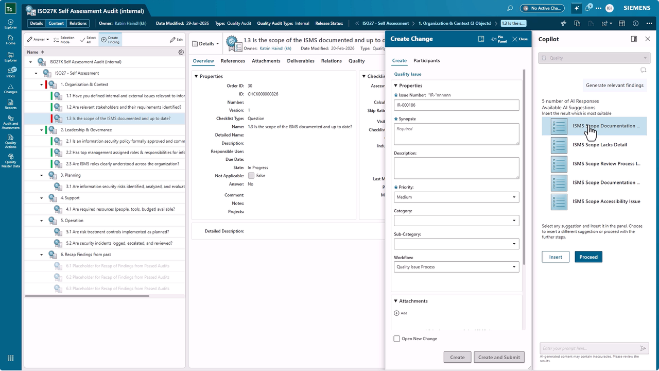The height and width of the screenshot is (371, 659).
Task: Open the Deliverables tab
Action: tap(300, 61)
